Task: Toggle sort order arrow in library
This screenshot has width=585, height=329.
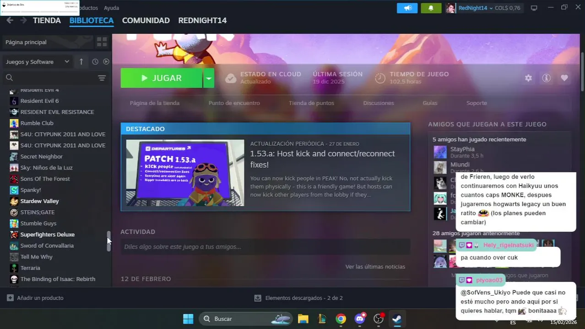Action: [81, 62]
